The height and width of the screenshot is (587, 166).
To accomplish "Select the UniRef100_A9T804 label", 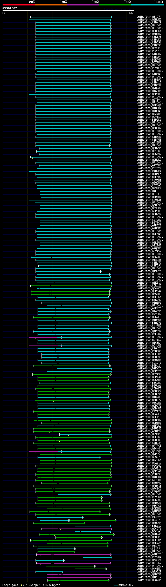I will [x=149, y=100].
